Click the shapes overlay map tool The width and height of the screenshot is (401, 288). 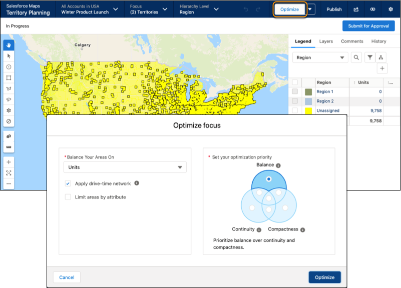[x=9, y=136]
